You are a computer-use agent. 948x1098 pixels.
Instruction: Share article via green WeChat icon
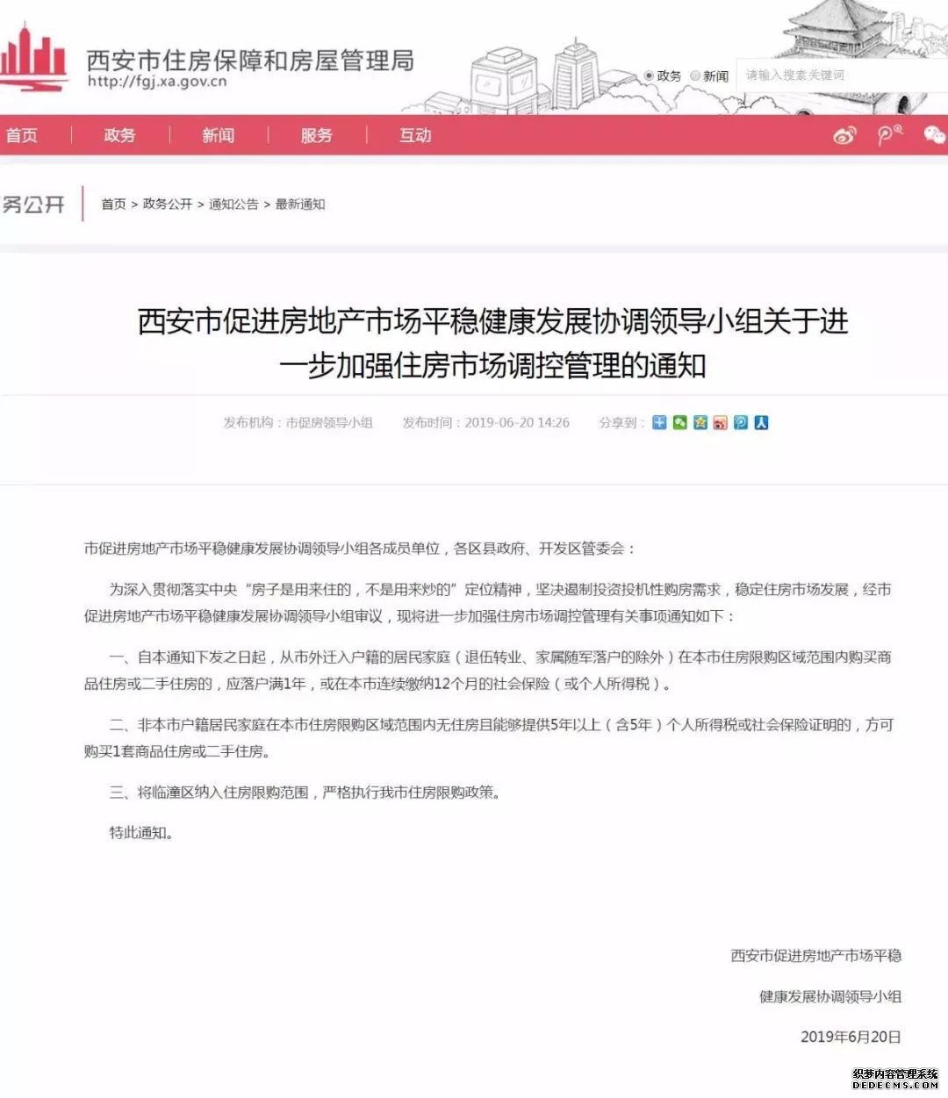(679, 423)
